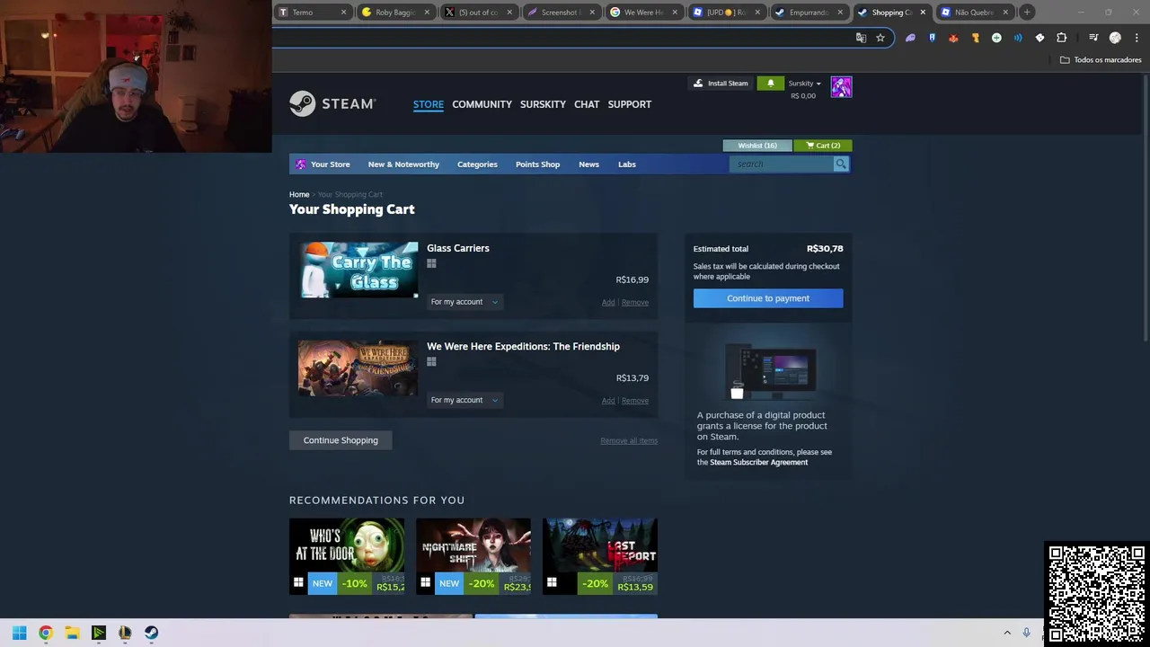Viewport: 1150px width, 647px height.
Task: Click Add for We Were Here Expeditions
Action: click(x=608, y=401)
